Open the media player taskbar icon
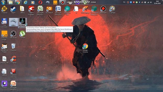The width and height of the screenshot is (163, 92). pos(33,2)
